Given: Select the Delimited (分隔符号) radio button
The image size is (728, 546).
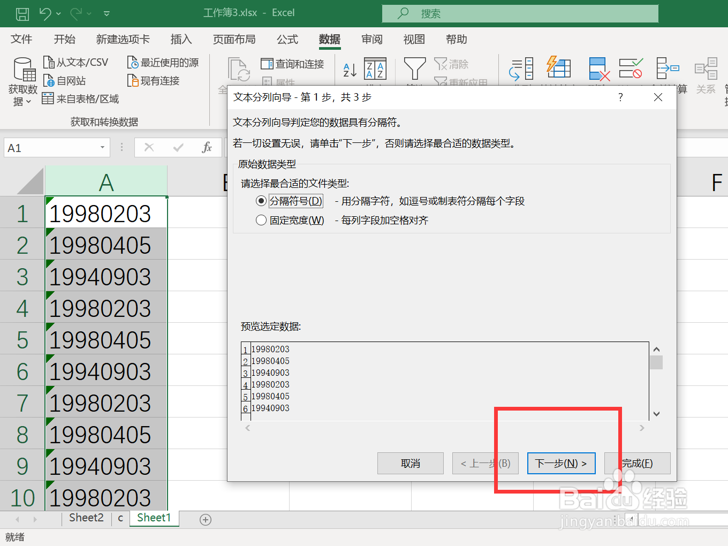Looking at the screenshot, I should pyautogui.click(x=261, y=201).
